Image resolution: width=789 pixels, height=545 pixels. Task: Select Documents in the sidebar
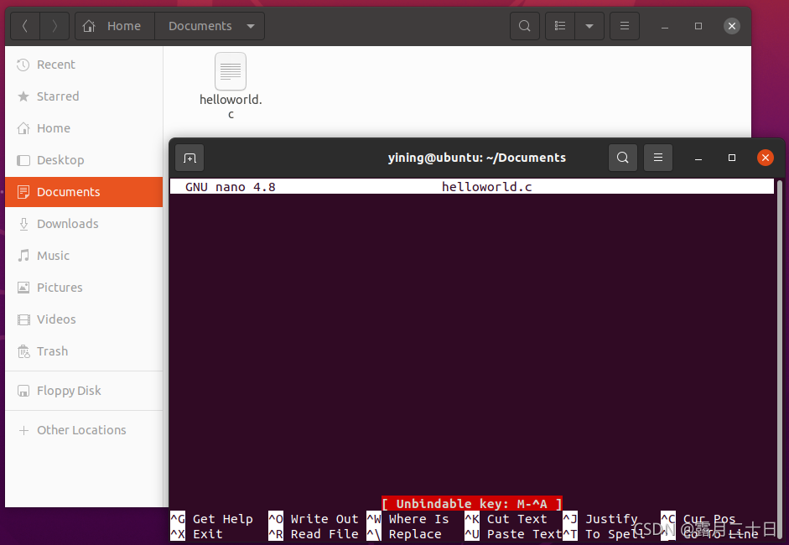click(84, 192)
